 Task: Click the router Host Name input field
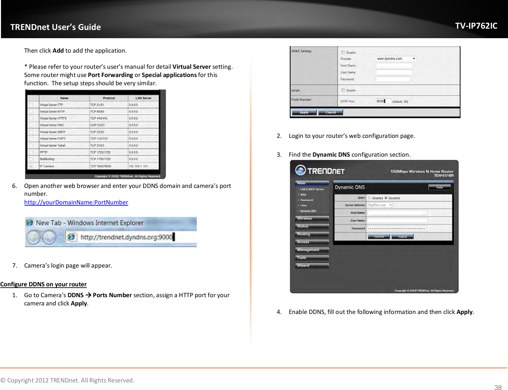click(397, 213)
